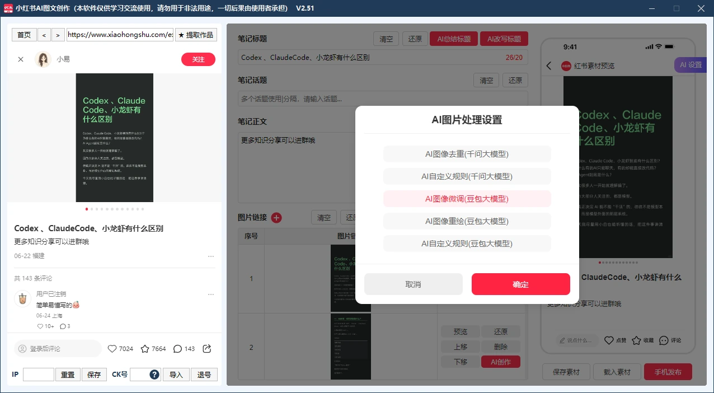Click the 取消 button in the dialog
Viewport: 714px width, 393px height.
click(414, 284)
